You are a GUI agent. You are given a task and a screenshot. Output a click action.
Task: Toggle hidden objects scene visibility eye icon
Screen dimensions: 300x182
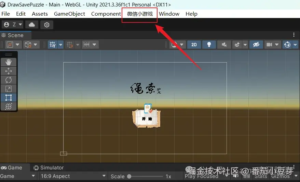(x=256, y=45)
